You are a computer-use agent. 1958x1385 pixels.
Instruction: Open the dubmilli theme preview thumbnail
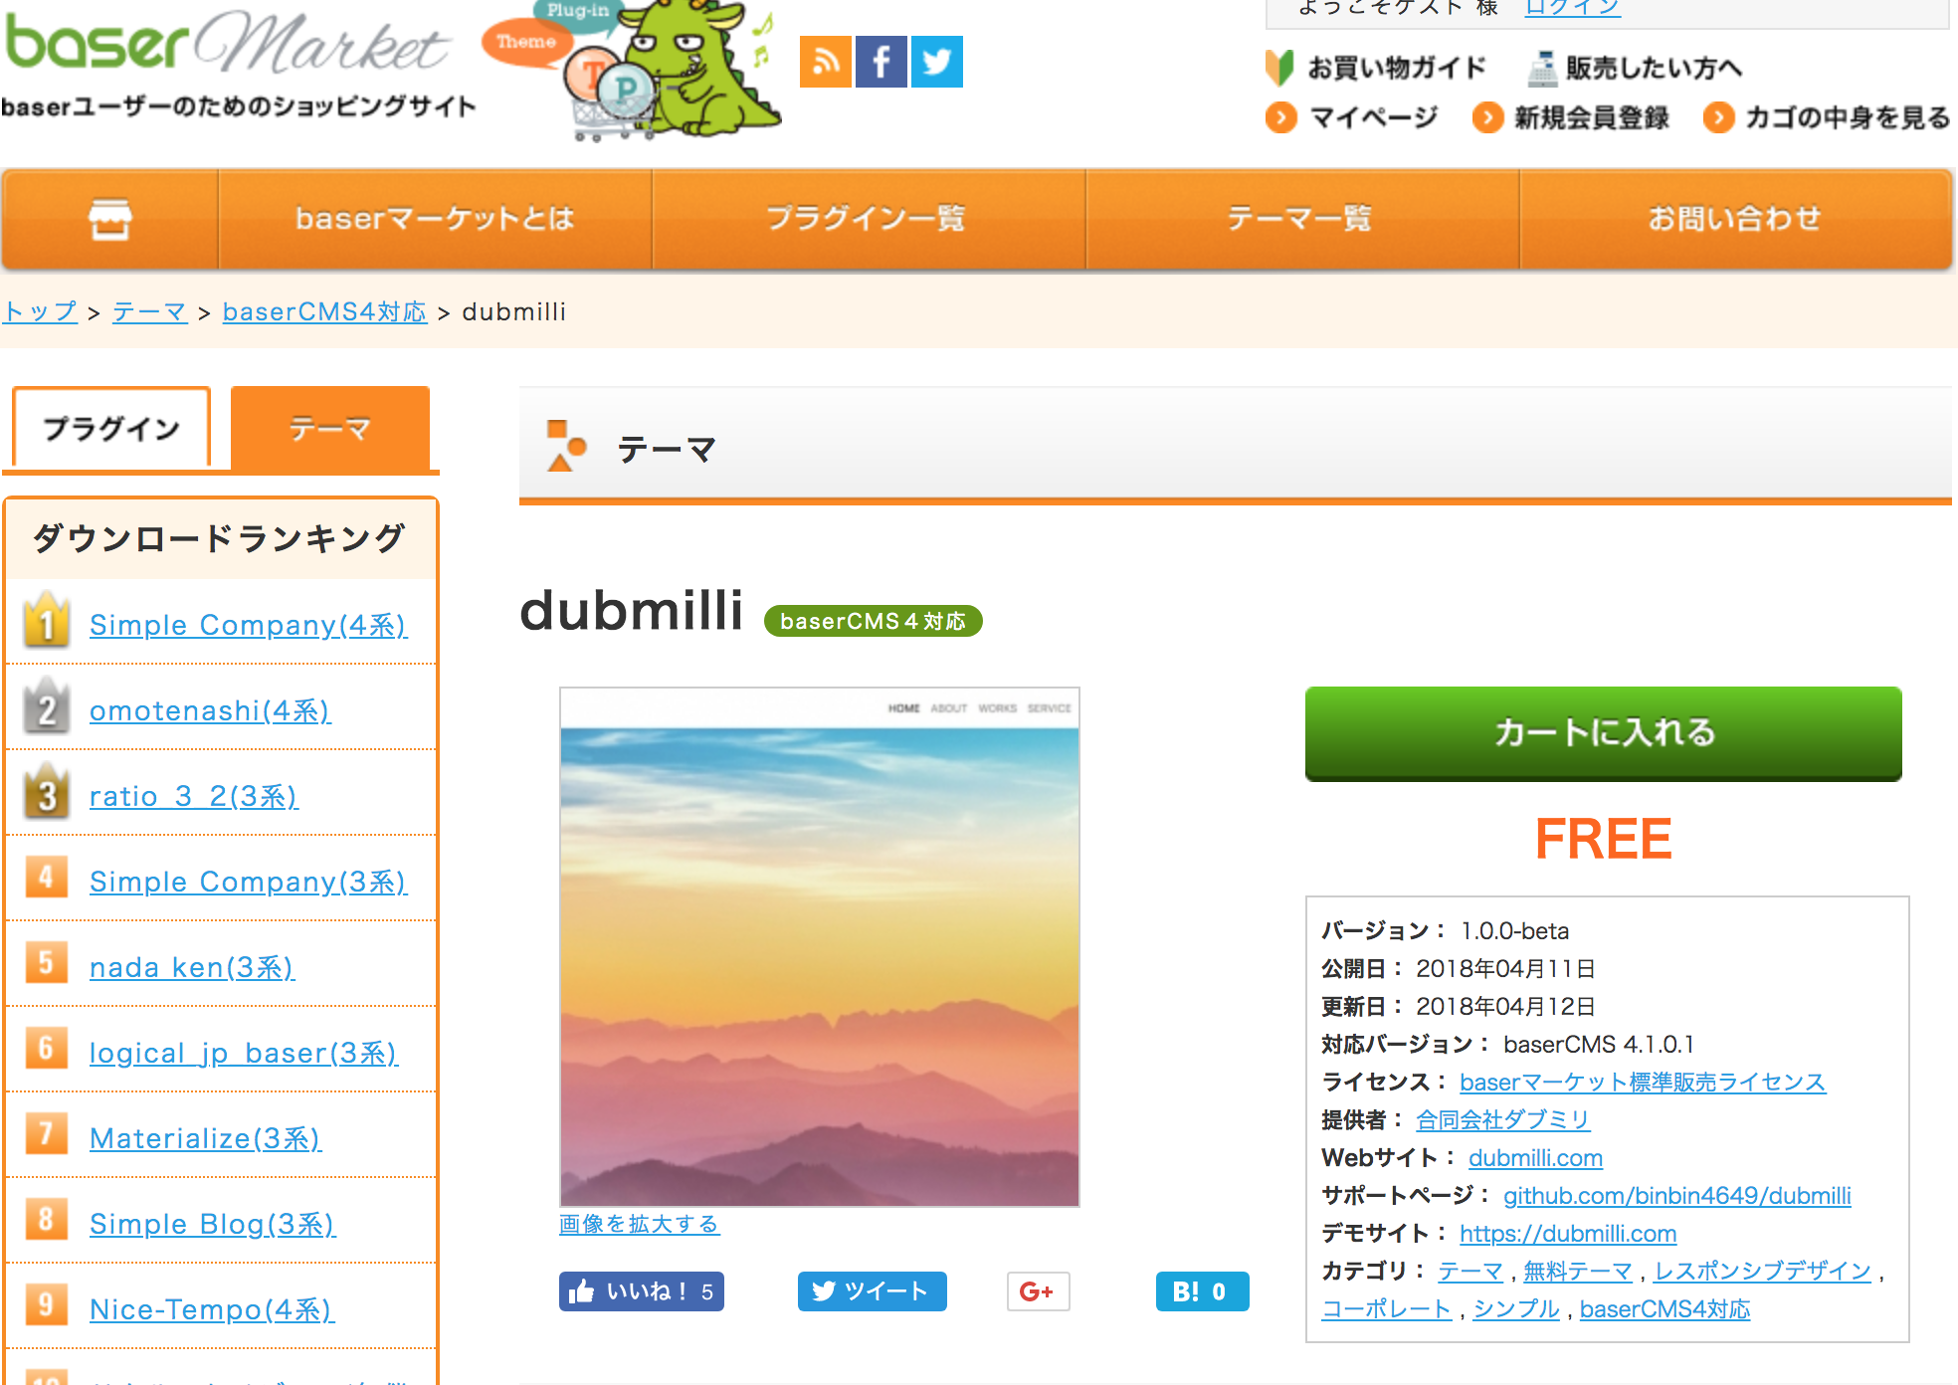point(819,946)
